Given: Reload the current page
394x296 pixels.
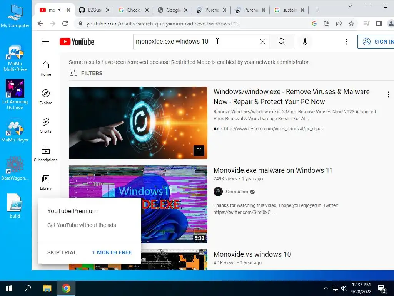Looking at the screenshot, I should coord(65,24).
